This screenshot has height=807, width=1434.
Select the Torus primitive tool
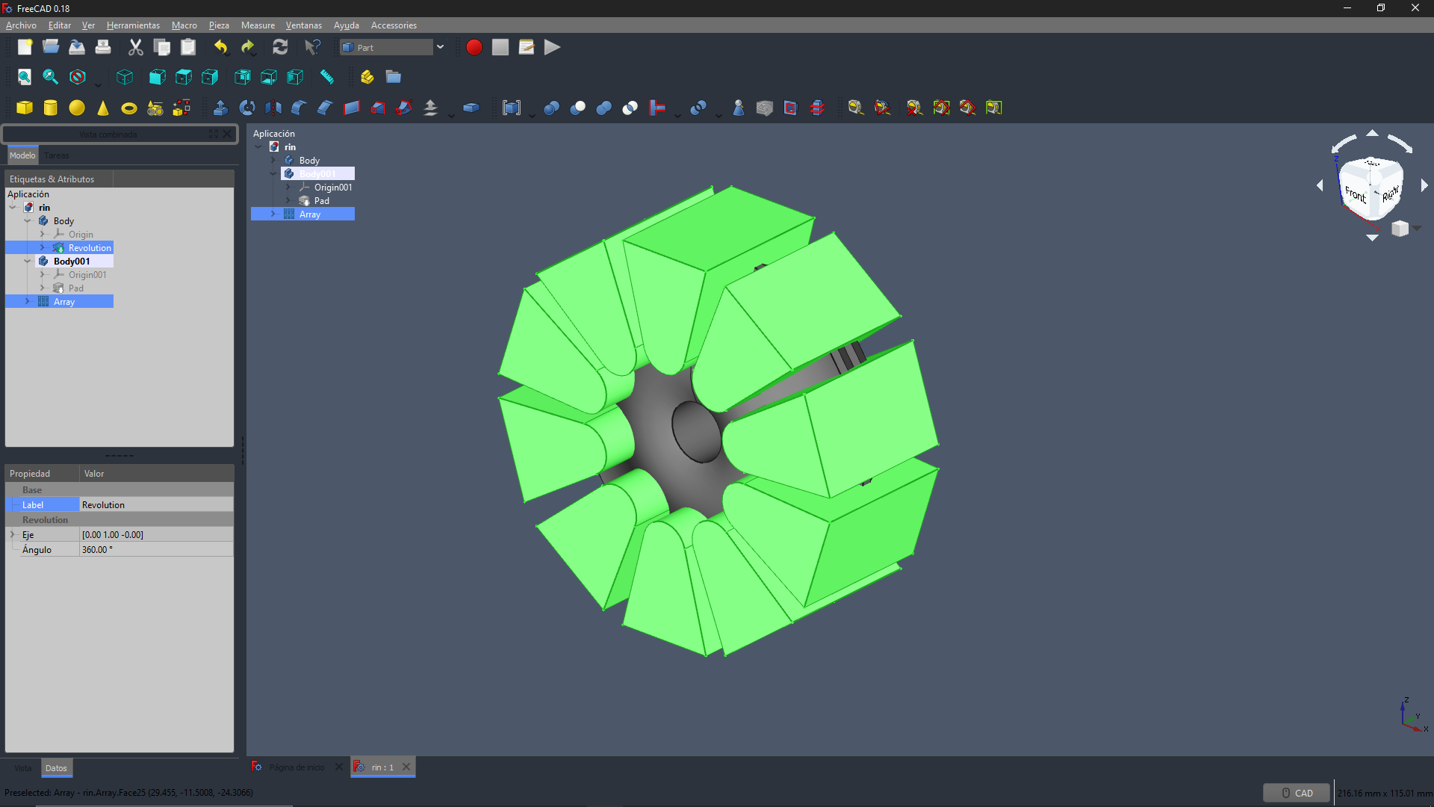coord(129,108)
